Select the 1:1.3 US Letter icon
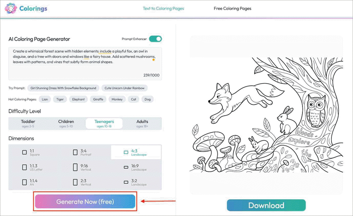This screenshot has height=216, width=353. point(25,167)
